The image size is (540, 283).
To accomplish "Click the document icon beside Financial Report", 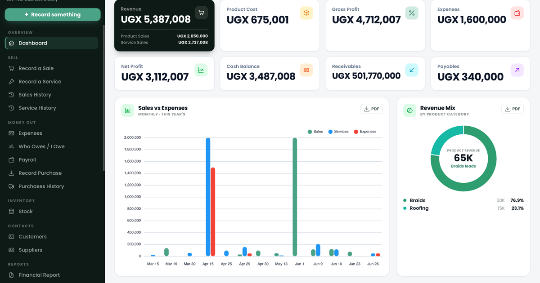I will point(12,275).
